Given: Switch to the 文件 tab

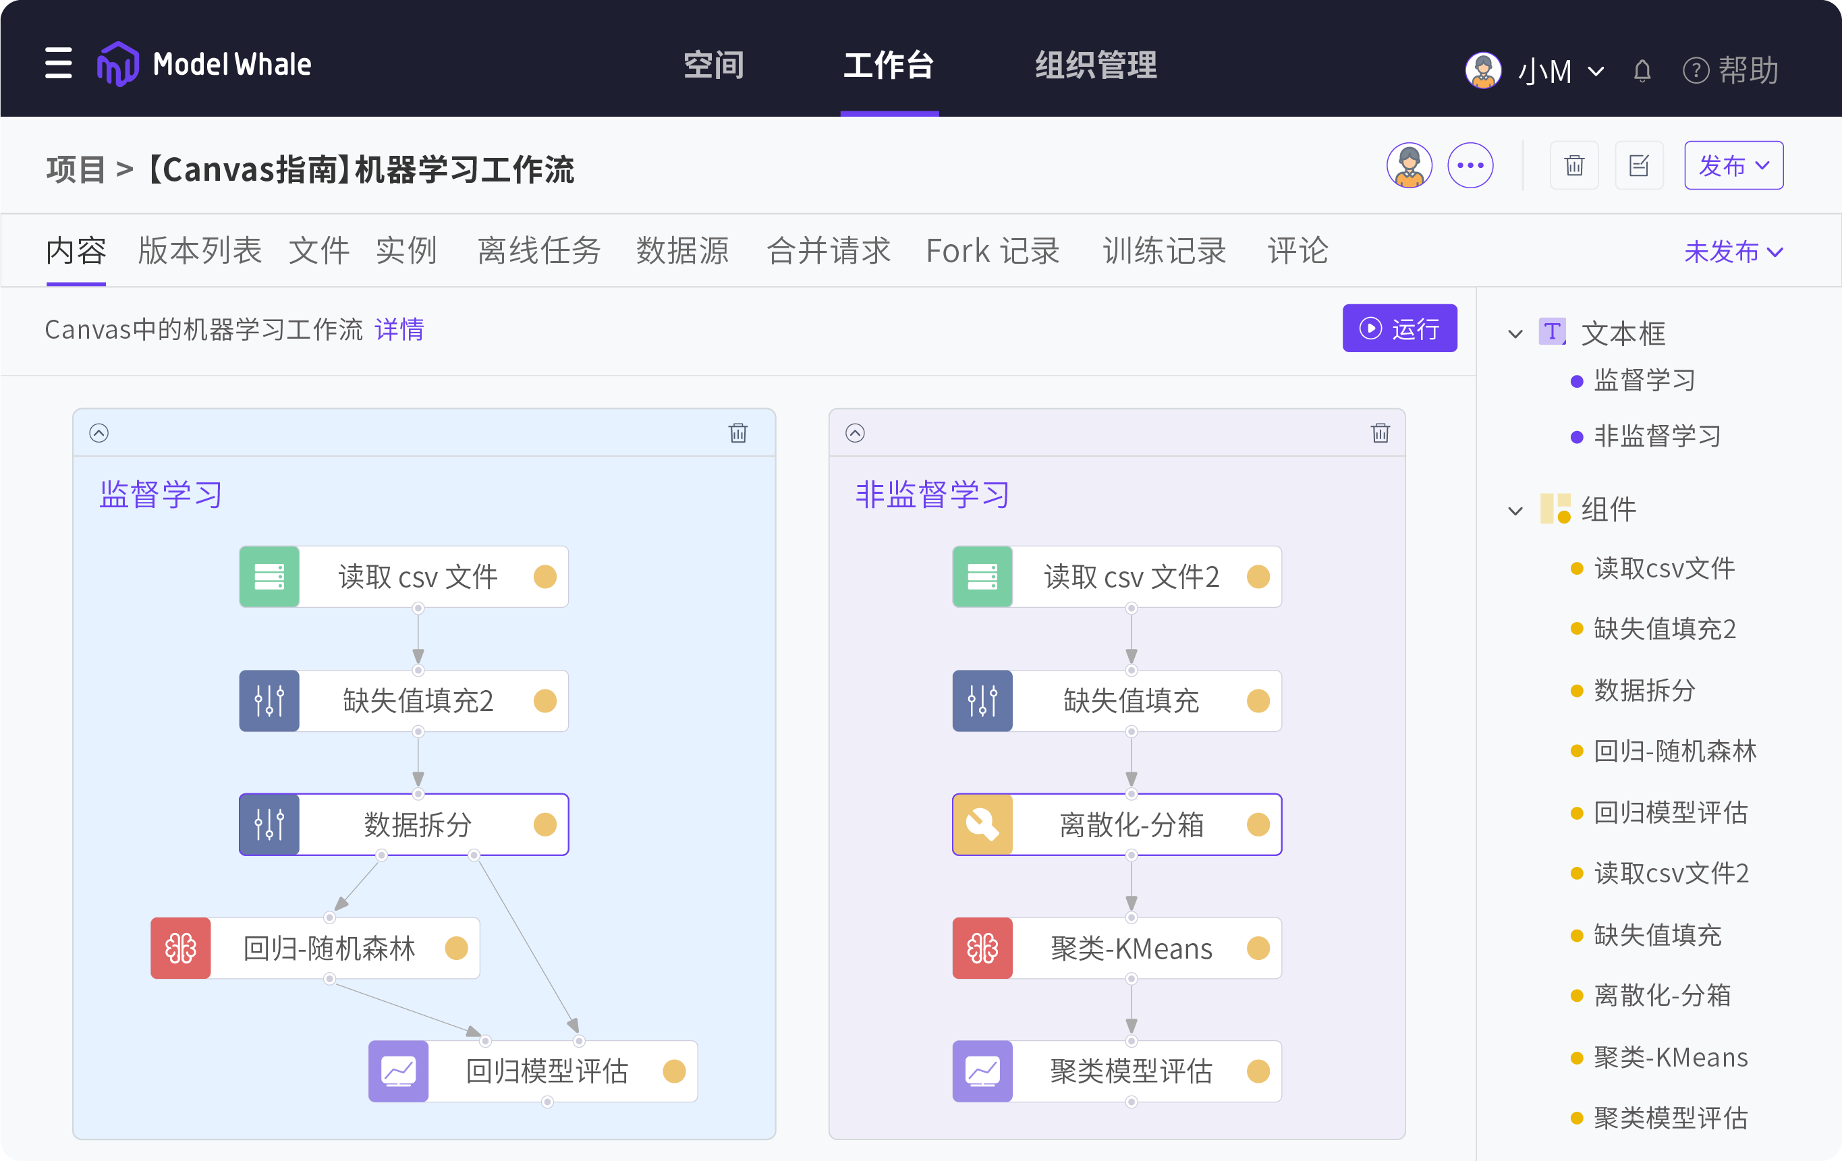Looking at the screenshot, I should click(x=319, y=251).
